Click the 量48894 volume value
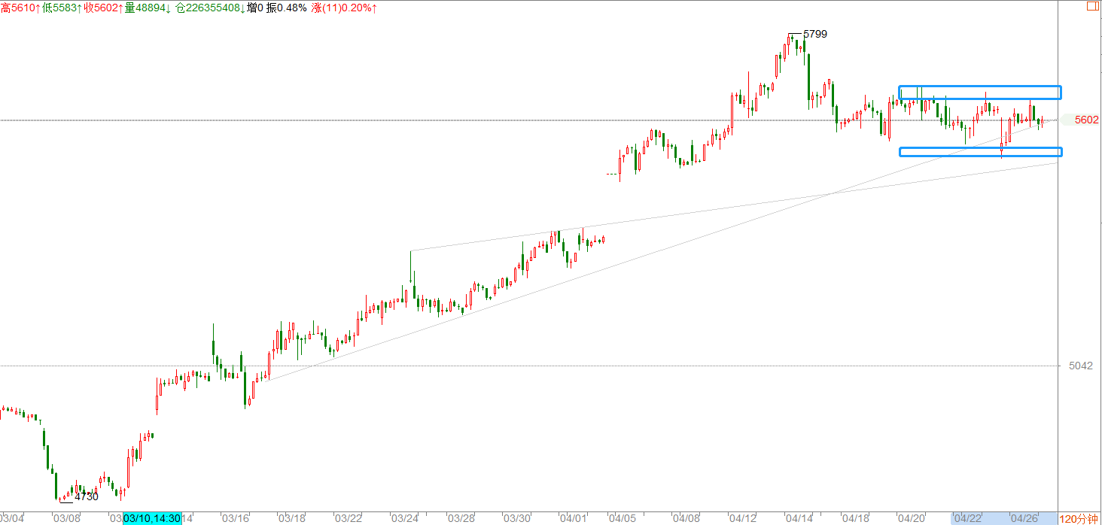The image size is (1102, 525). click(x=147, y=7)
